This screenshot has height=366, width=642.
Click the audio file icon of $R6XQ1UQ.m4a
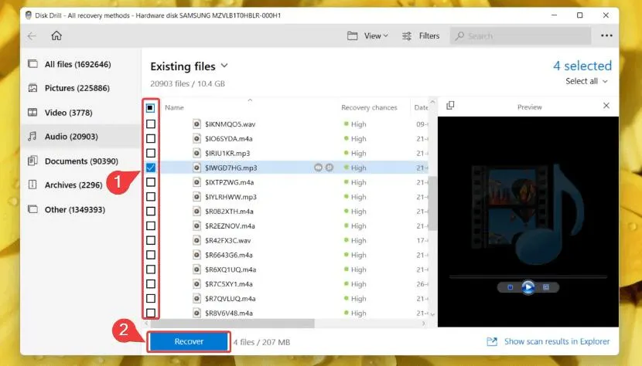pos(196,269)
